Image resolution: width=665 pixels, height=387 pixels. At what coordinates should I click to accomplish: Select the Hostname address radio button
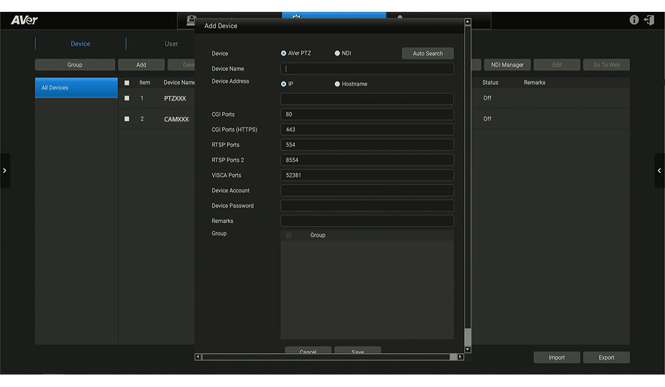337,84
